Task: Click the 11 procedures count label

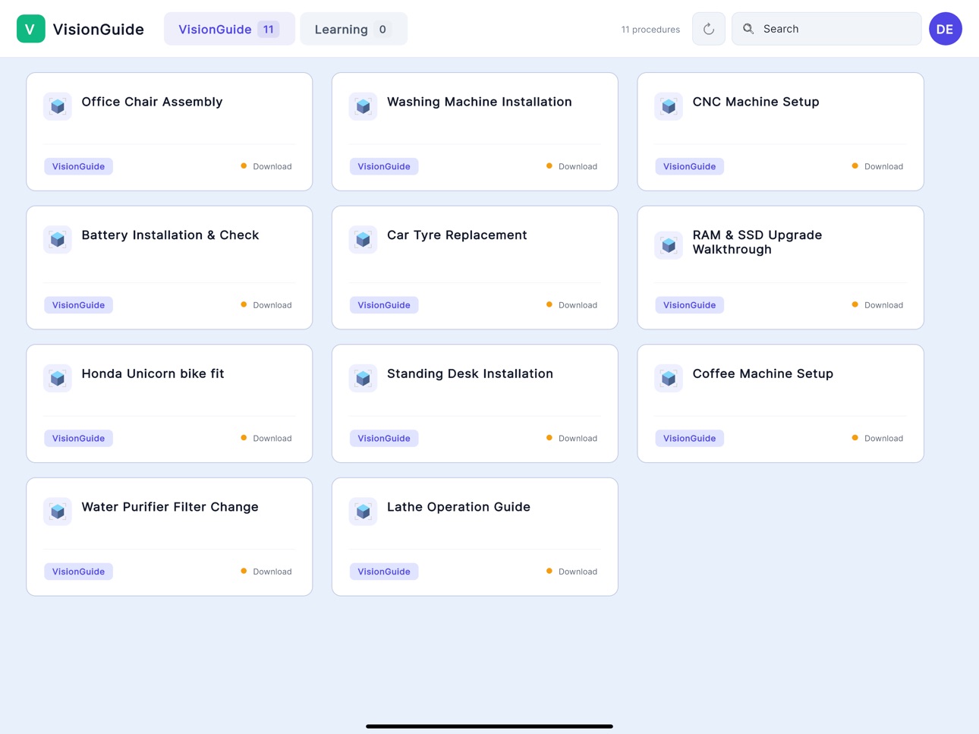Action: [x=650, y=30]
